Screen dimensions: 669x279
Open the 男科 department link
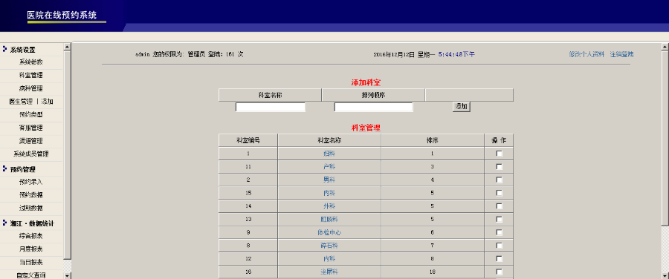click(x=329, y=180)
